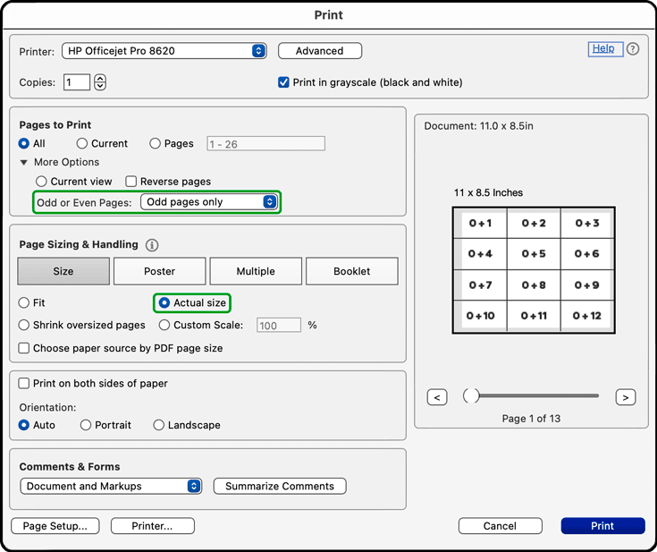Select the All pages radio button
Screen dimensions: 657x552
(x=24, y=143)
